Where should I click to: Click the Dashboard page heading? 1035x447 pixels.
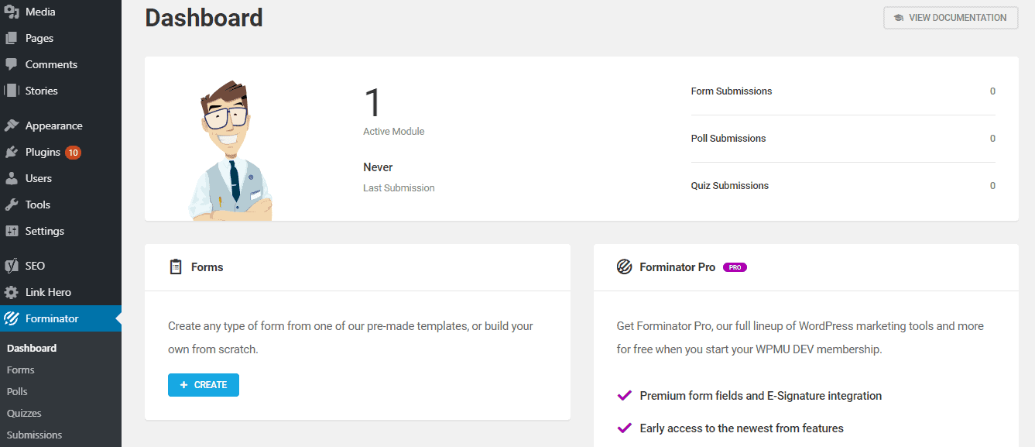pyautogui.click(x=204, y=18)
